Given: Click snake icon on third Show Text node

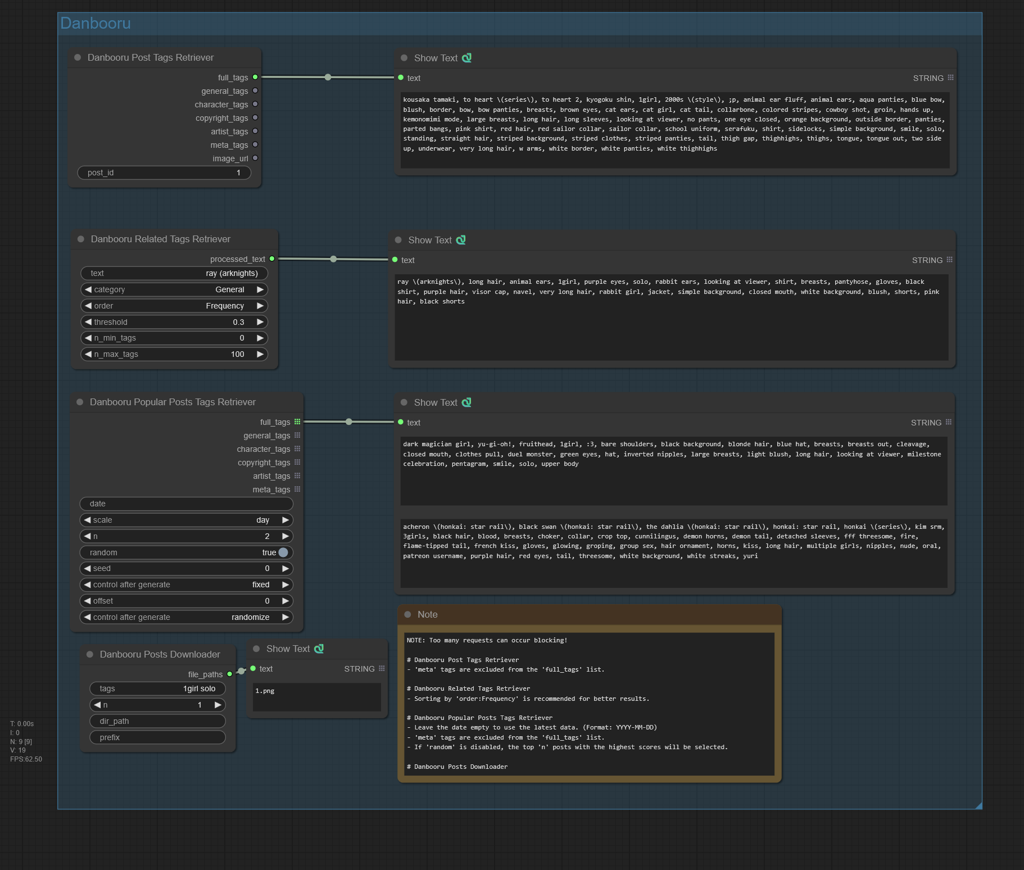Looking at the screenshot, I should click(466, 402).
